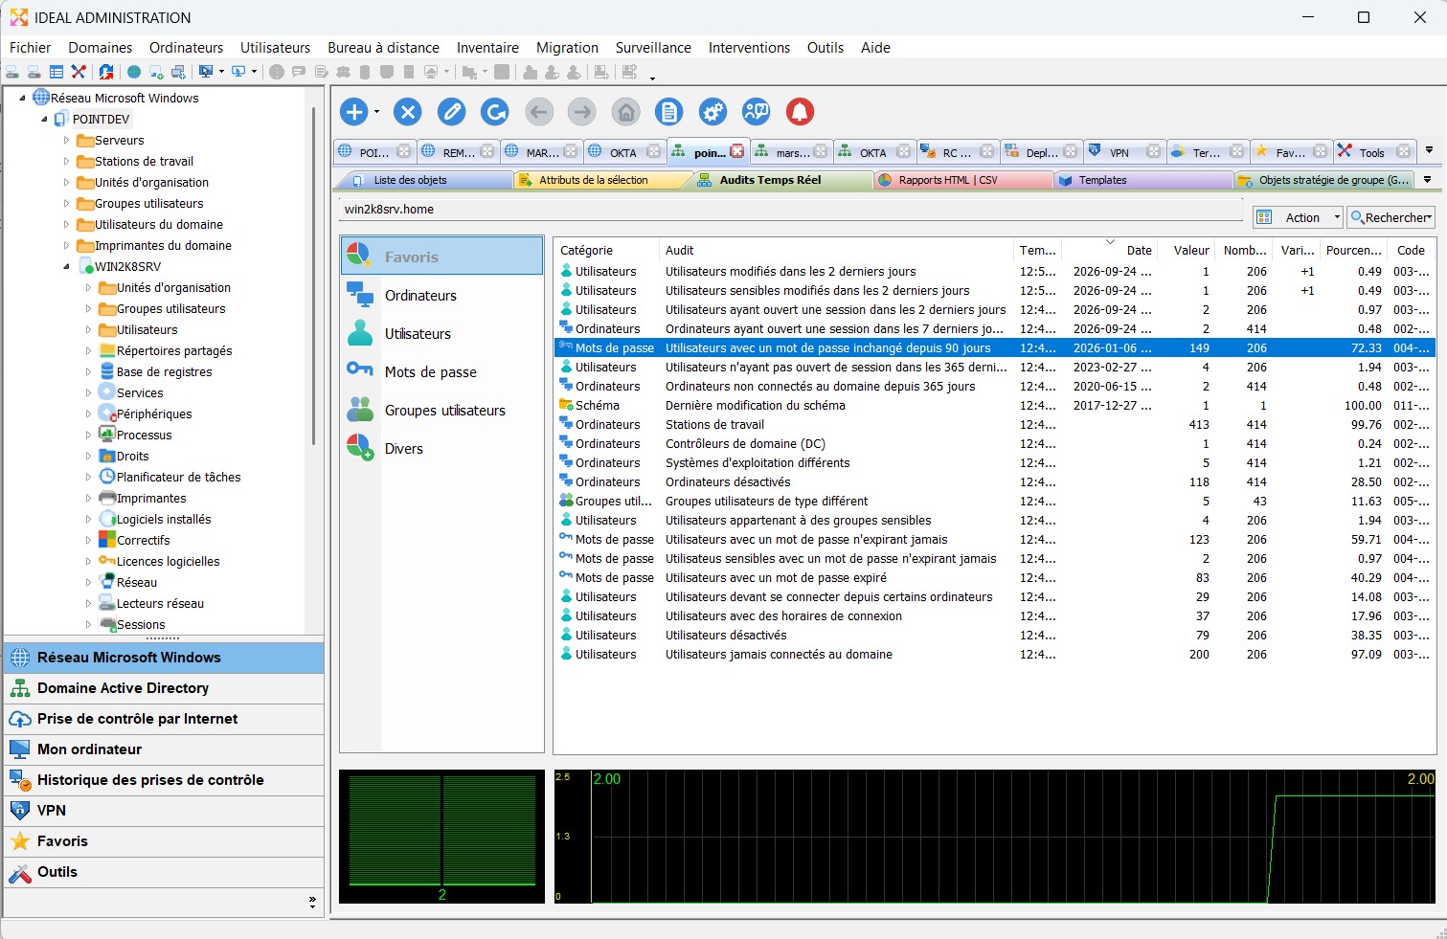Open the Mon ordinateur navigation section
The image size is (1447, 939).
coord(164,749)
